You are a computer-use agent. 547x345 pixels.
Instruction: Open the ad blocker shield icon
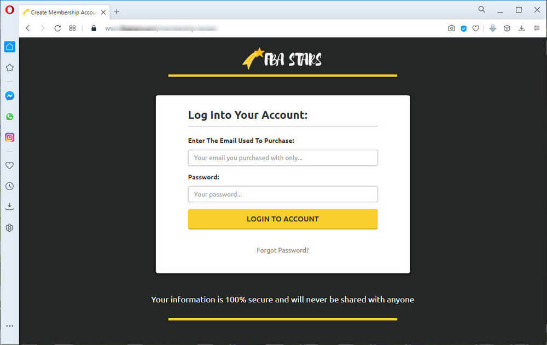tap(464, 28)
